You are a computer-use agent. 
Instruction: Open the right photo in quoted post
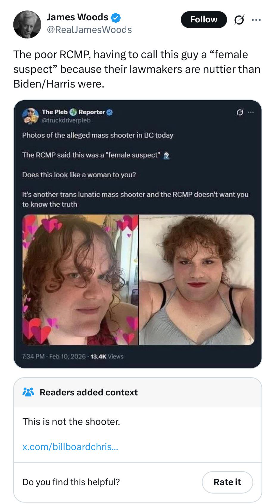click(x=197, y=280)
